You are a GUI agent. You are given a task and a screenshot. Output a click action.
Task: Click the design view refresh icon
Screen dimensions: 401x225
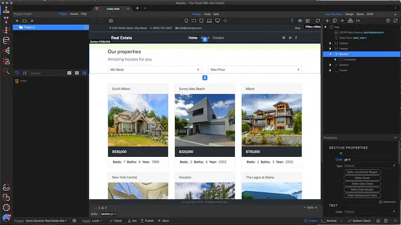click(x=318, y=21)
